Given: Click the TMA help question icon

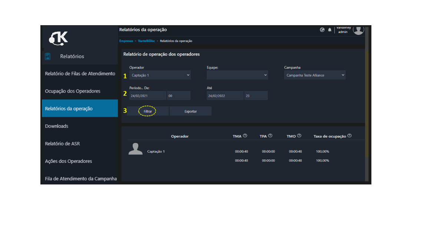Looking at the screenshot, I should coord(245,136).
